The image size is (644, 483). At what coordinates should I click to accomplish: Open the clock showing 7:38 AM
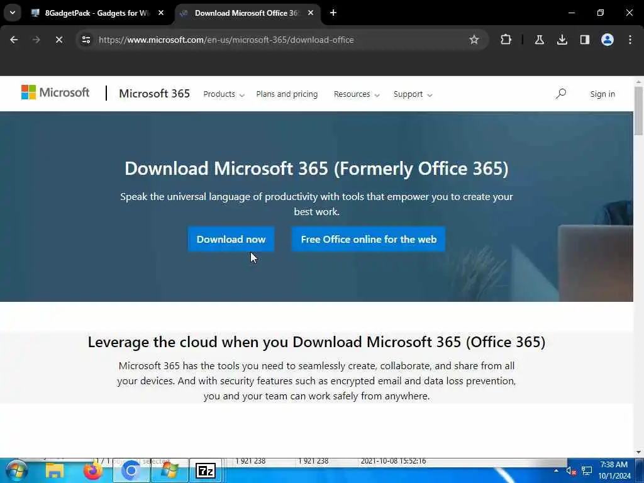tap(614, 470)
